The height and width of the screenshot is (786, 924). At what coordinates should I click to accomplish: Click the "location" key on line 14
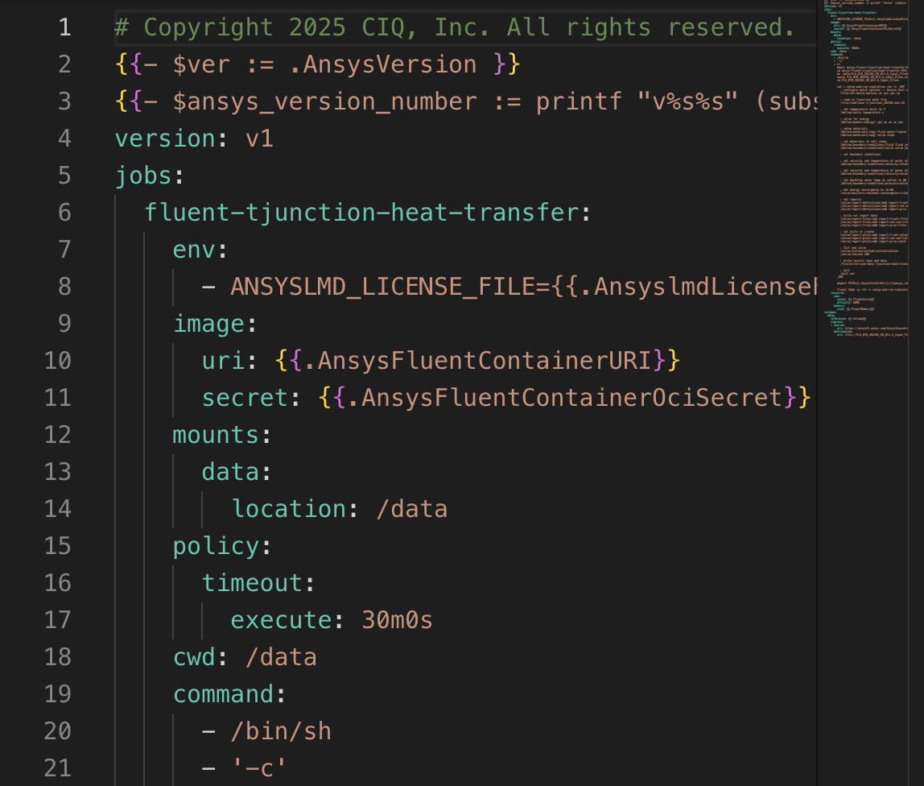coord(289,509)
